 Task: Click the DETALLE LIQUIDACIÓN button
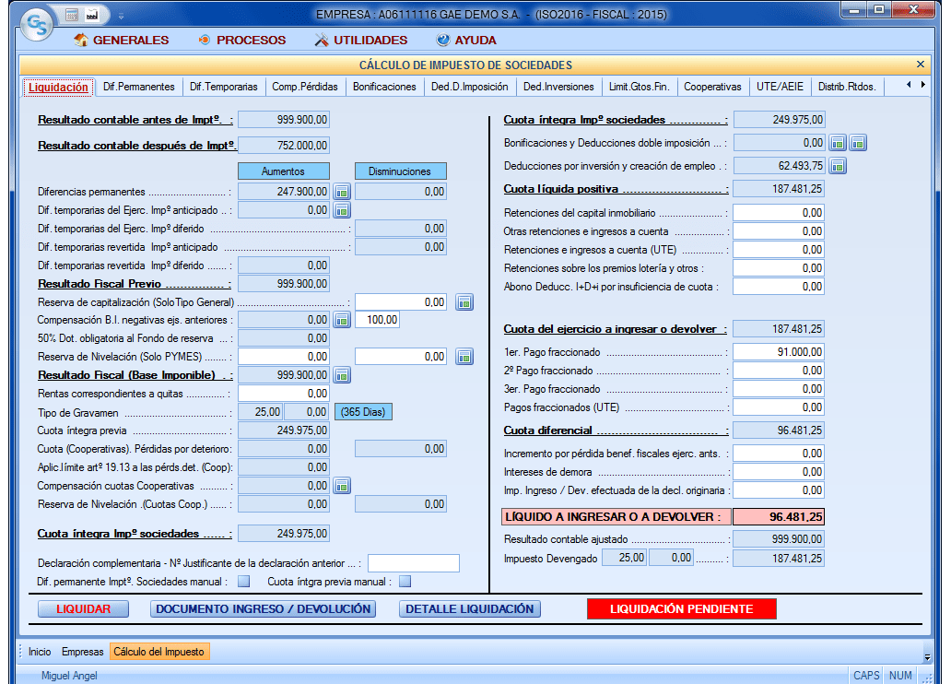[470, 608]
